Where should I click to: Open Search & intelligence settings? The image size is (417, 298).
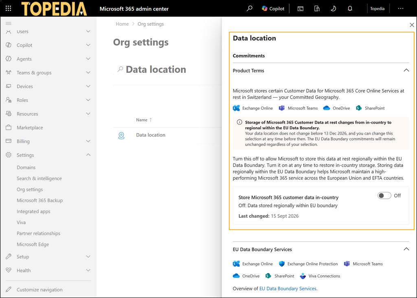[x=39, y=178]
